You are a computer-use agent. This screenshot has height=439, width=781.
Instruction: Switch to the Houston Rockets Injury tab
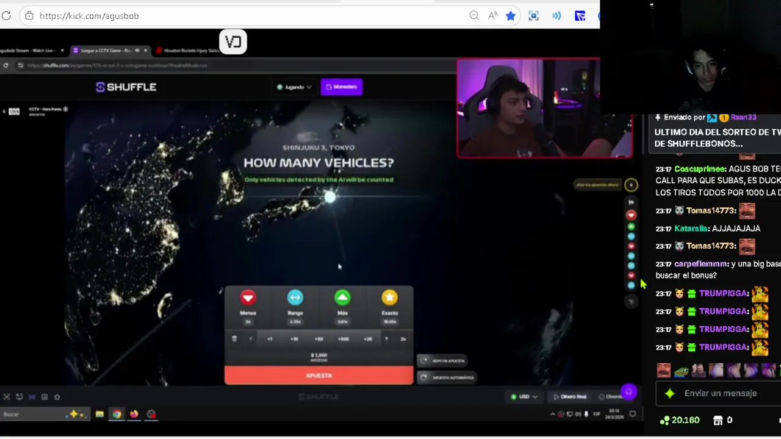pyautogui.click(x=188, y=51)
